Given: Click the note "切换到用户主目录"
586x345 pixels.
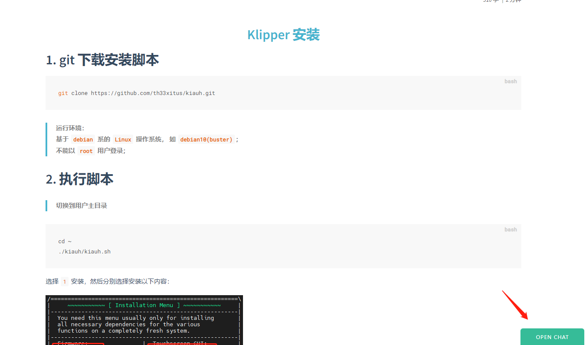Looking at the screenshot, I should point(82,205).
